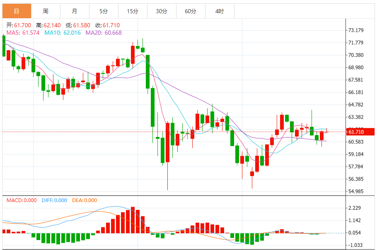Click the 63.382 price axis label
The height and width of the screenshot is (250, 377).
356,117
